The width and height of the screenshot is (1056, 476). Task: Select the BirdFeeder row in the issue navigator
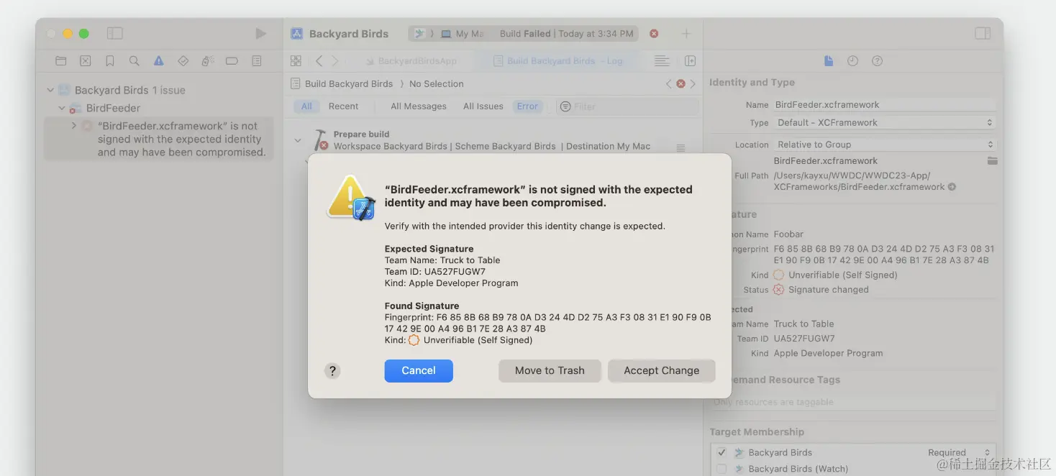[158, 109]
